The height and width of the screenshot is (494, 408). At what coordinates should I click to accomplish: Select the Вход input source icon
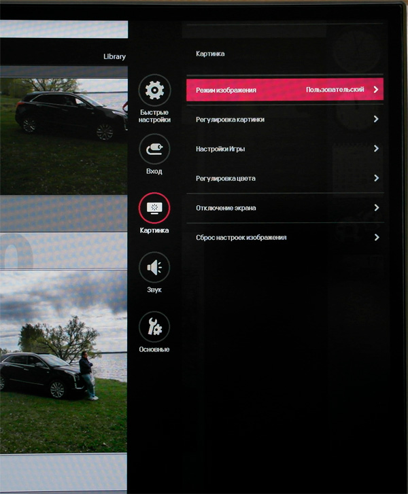coord(154,148)
